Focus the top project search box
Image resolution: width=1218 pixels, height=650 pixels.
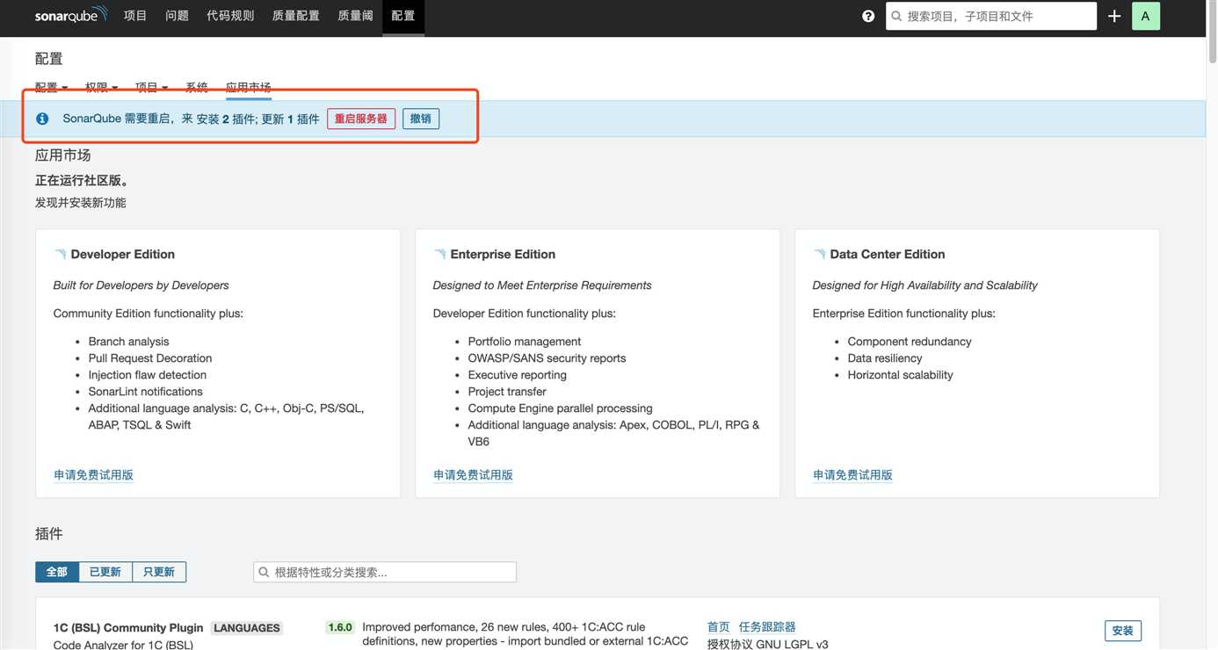[991, 16]
